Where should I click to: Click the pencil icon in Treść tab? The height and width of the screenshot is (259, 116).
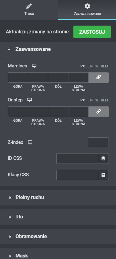click(29, 7)
